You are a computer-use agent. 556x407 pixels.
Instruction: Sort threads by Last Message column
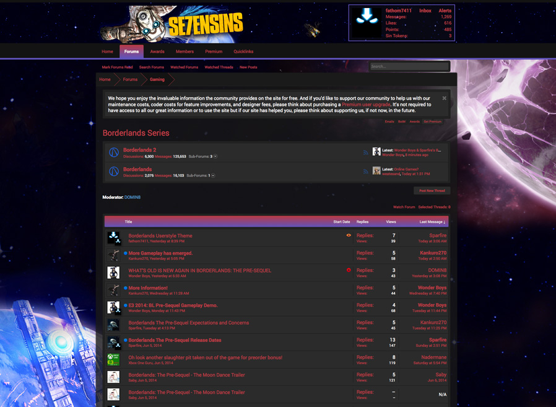click(432, 222)
